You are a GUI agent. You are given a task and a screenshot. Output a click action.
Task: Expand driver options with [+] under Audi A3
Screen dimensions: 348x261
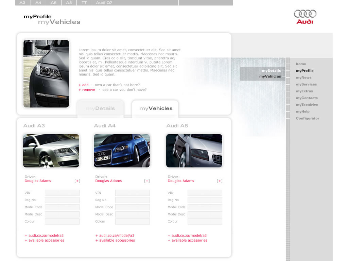tap(77, 181)
